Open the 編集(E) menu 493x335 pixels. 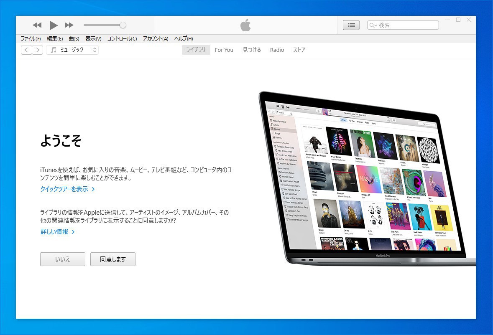coord(55,38)
